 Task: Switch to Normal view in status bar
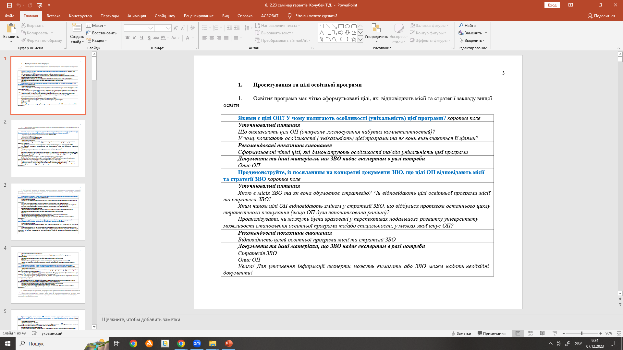click(518, 333)
